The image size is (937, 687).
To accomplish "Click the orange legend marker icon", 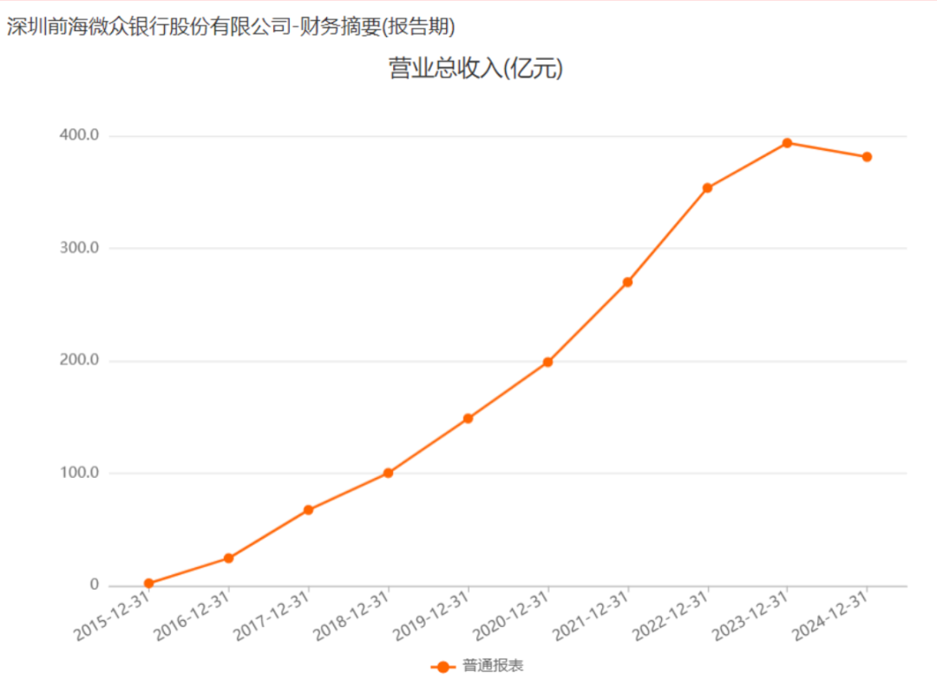I will click(442, 666).
